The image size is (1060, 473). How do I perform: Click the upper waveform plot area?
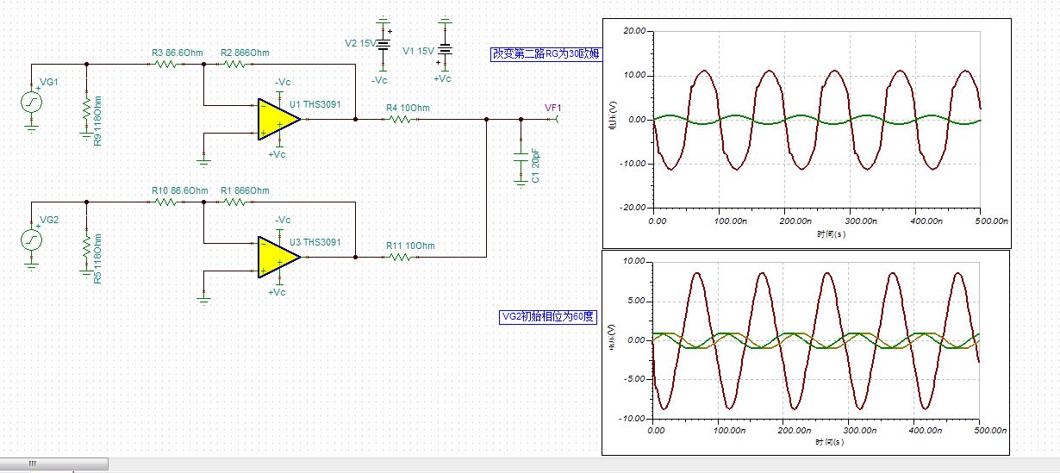(x=818, y=120)
